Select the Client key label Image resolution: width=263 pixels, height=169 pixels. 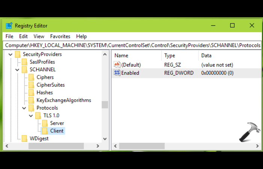point(57,131)
